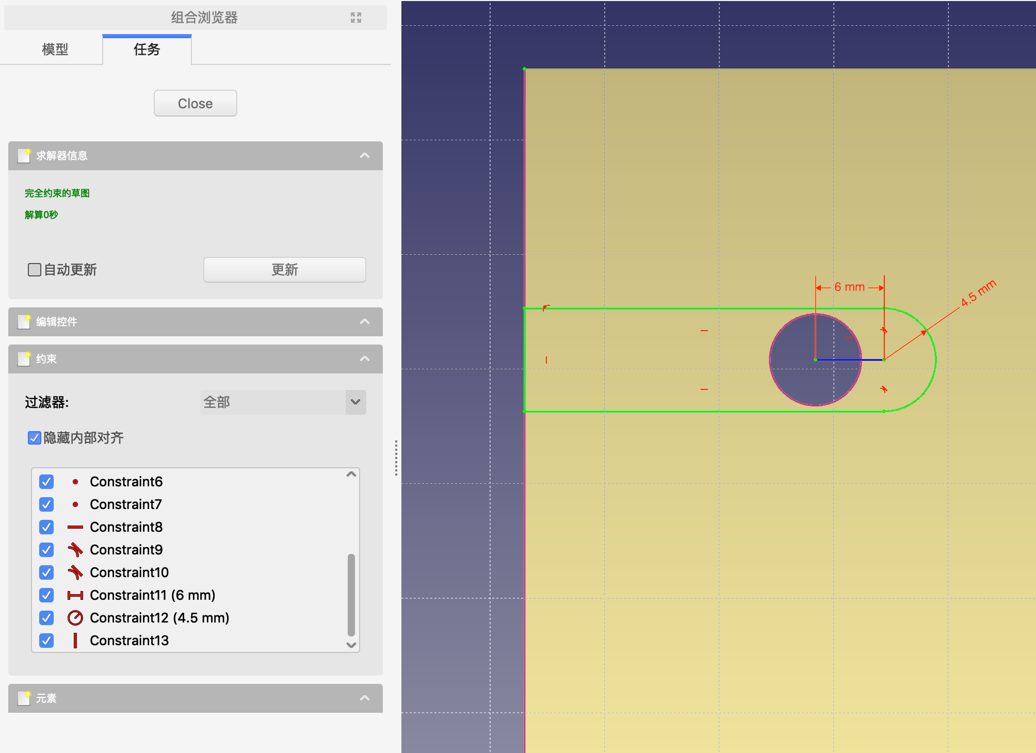Switch to the 模型 tab
Viewport: 1036px width, 753px height.
[55, 50]
